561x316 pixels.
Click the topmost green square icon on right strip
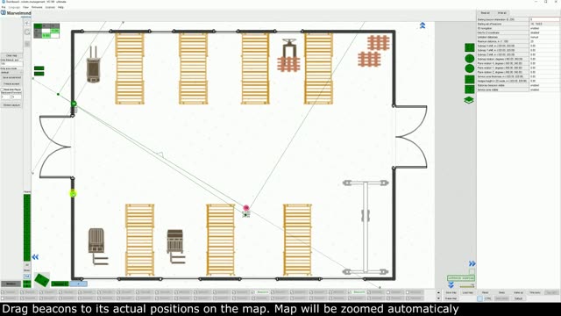click(470, 47)
